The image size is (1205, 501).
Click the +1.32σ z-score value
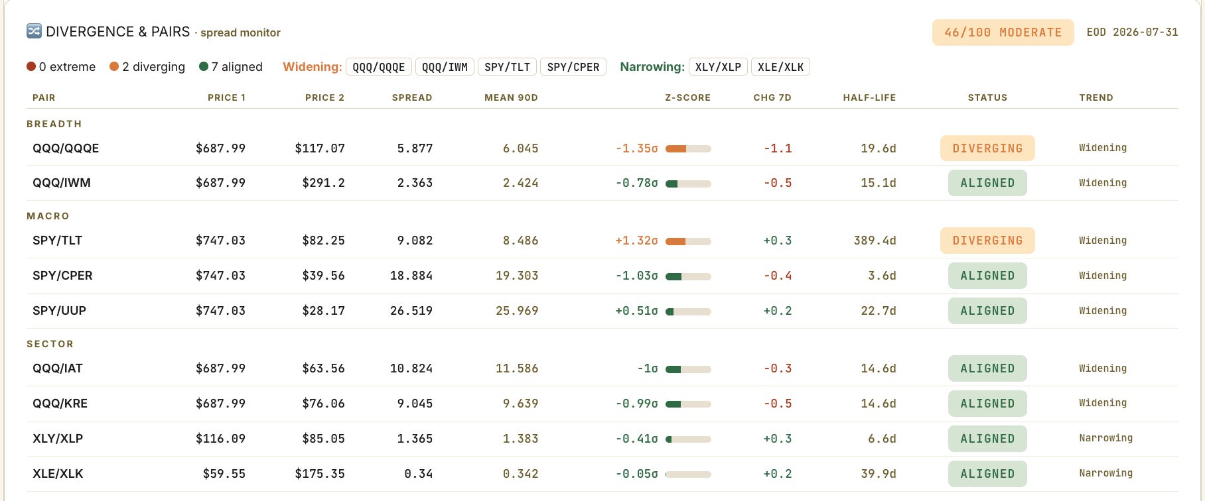pos(637,241)
